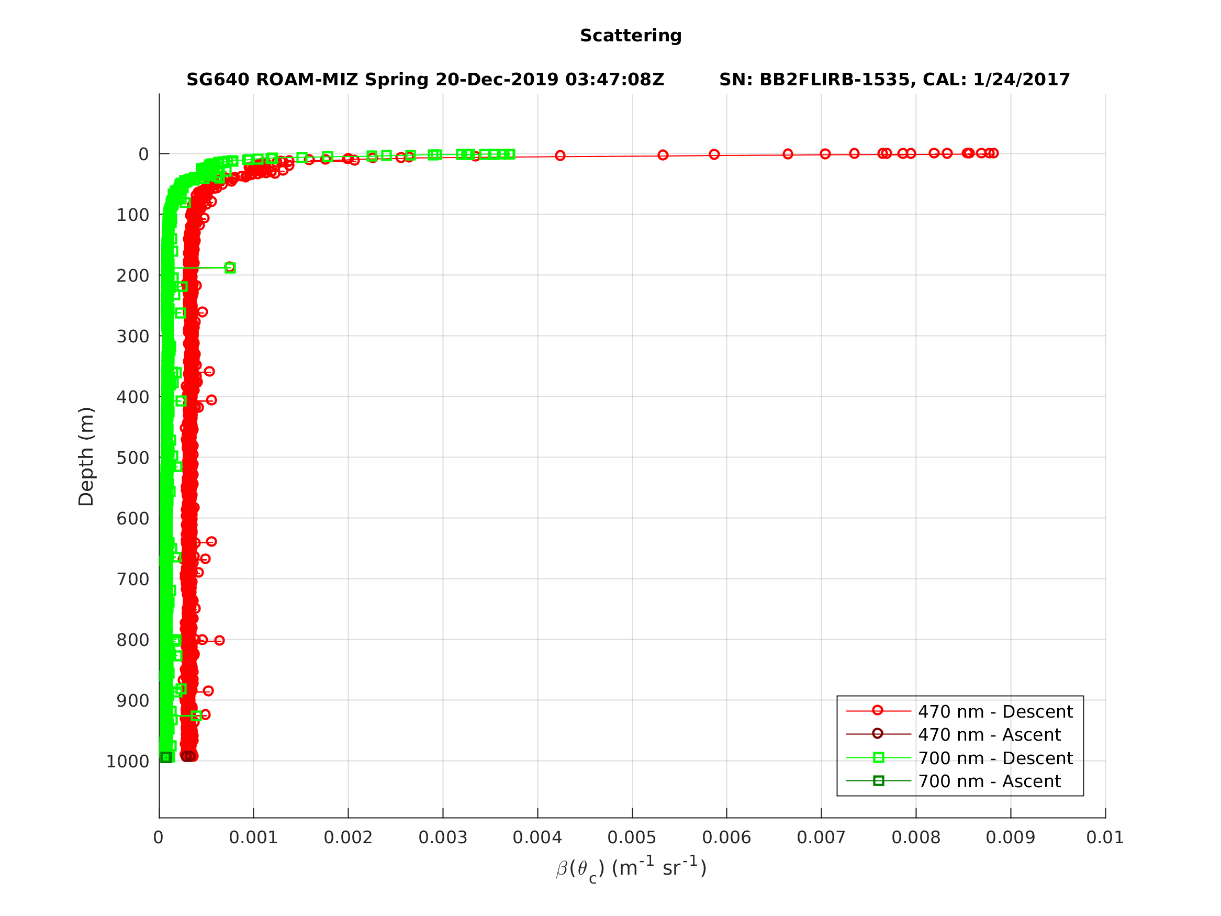Click the dark green square in 700 nm Ascent legend

pyautogui.click(x=879, y=781)
